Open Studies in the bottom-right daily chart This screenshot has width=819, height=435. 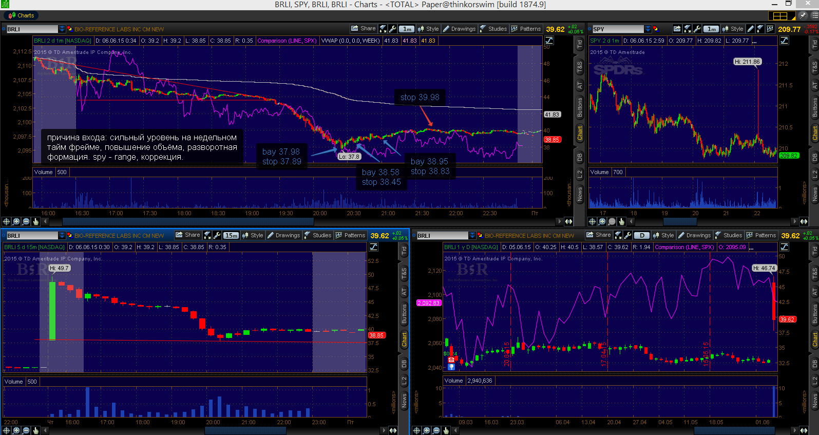pyautogui.click(x=728, y=235)
